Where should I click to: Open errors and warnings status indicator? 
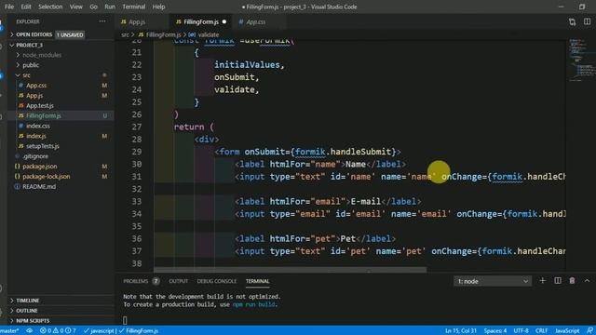tap(58, 331)
